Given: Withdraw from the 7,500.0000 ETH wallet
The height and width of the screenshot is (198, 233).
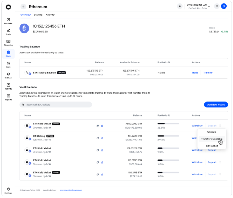Looking at the screenshot, I should 197,126.
